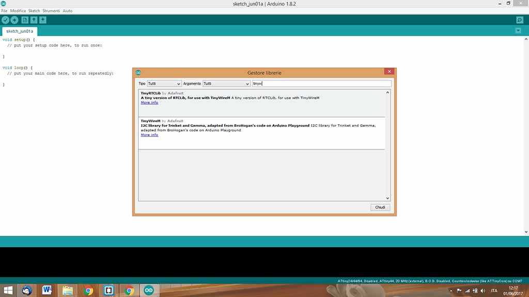Click the library search input field
This screenshot has height=297, width=529.
point(321,84)
